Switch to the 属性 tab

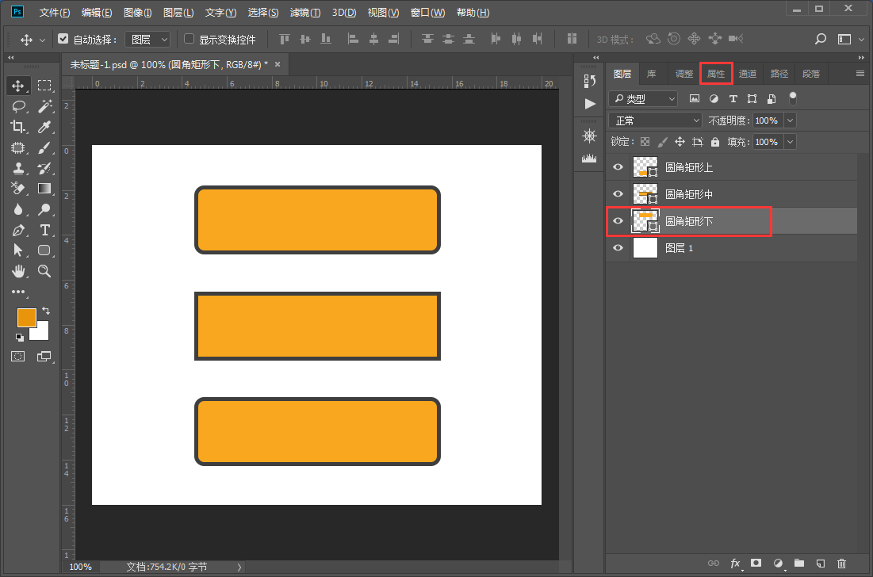(716, 74)
